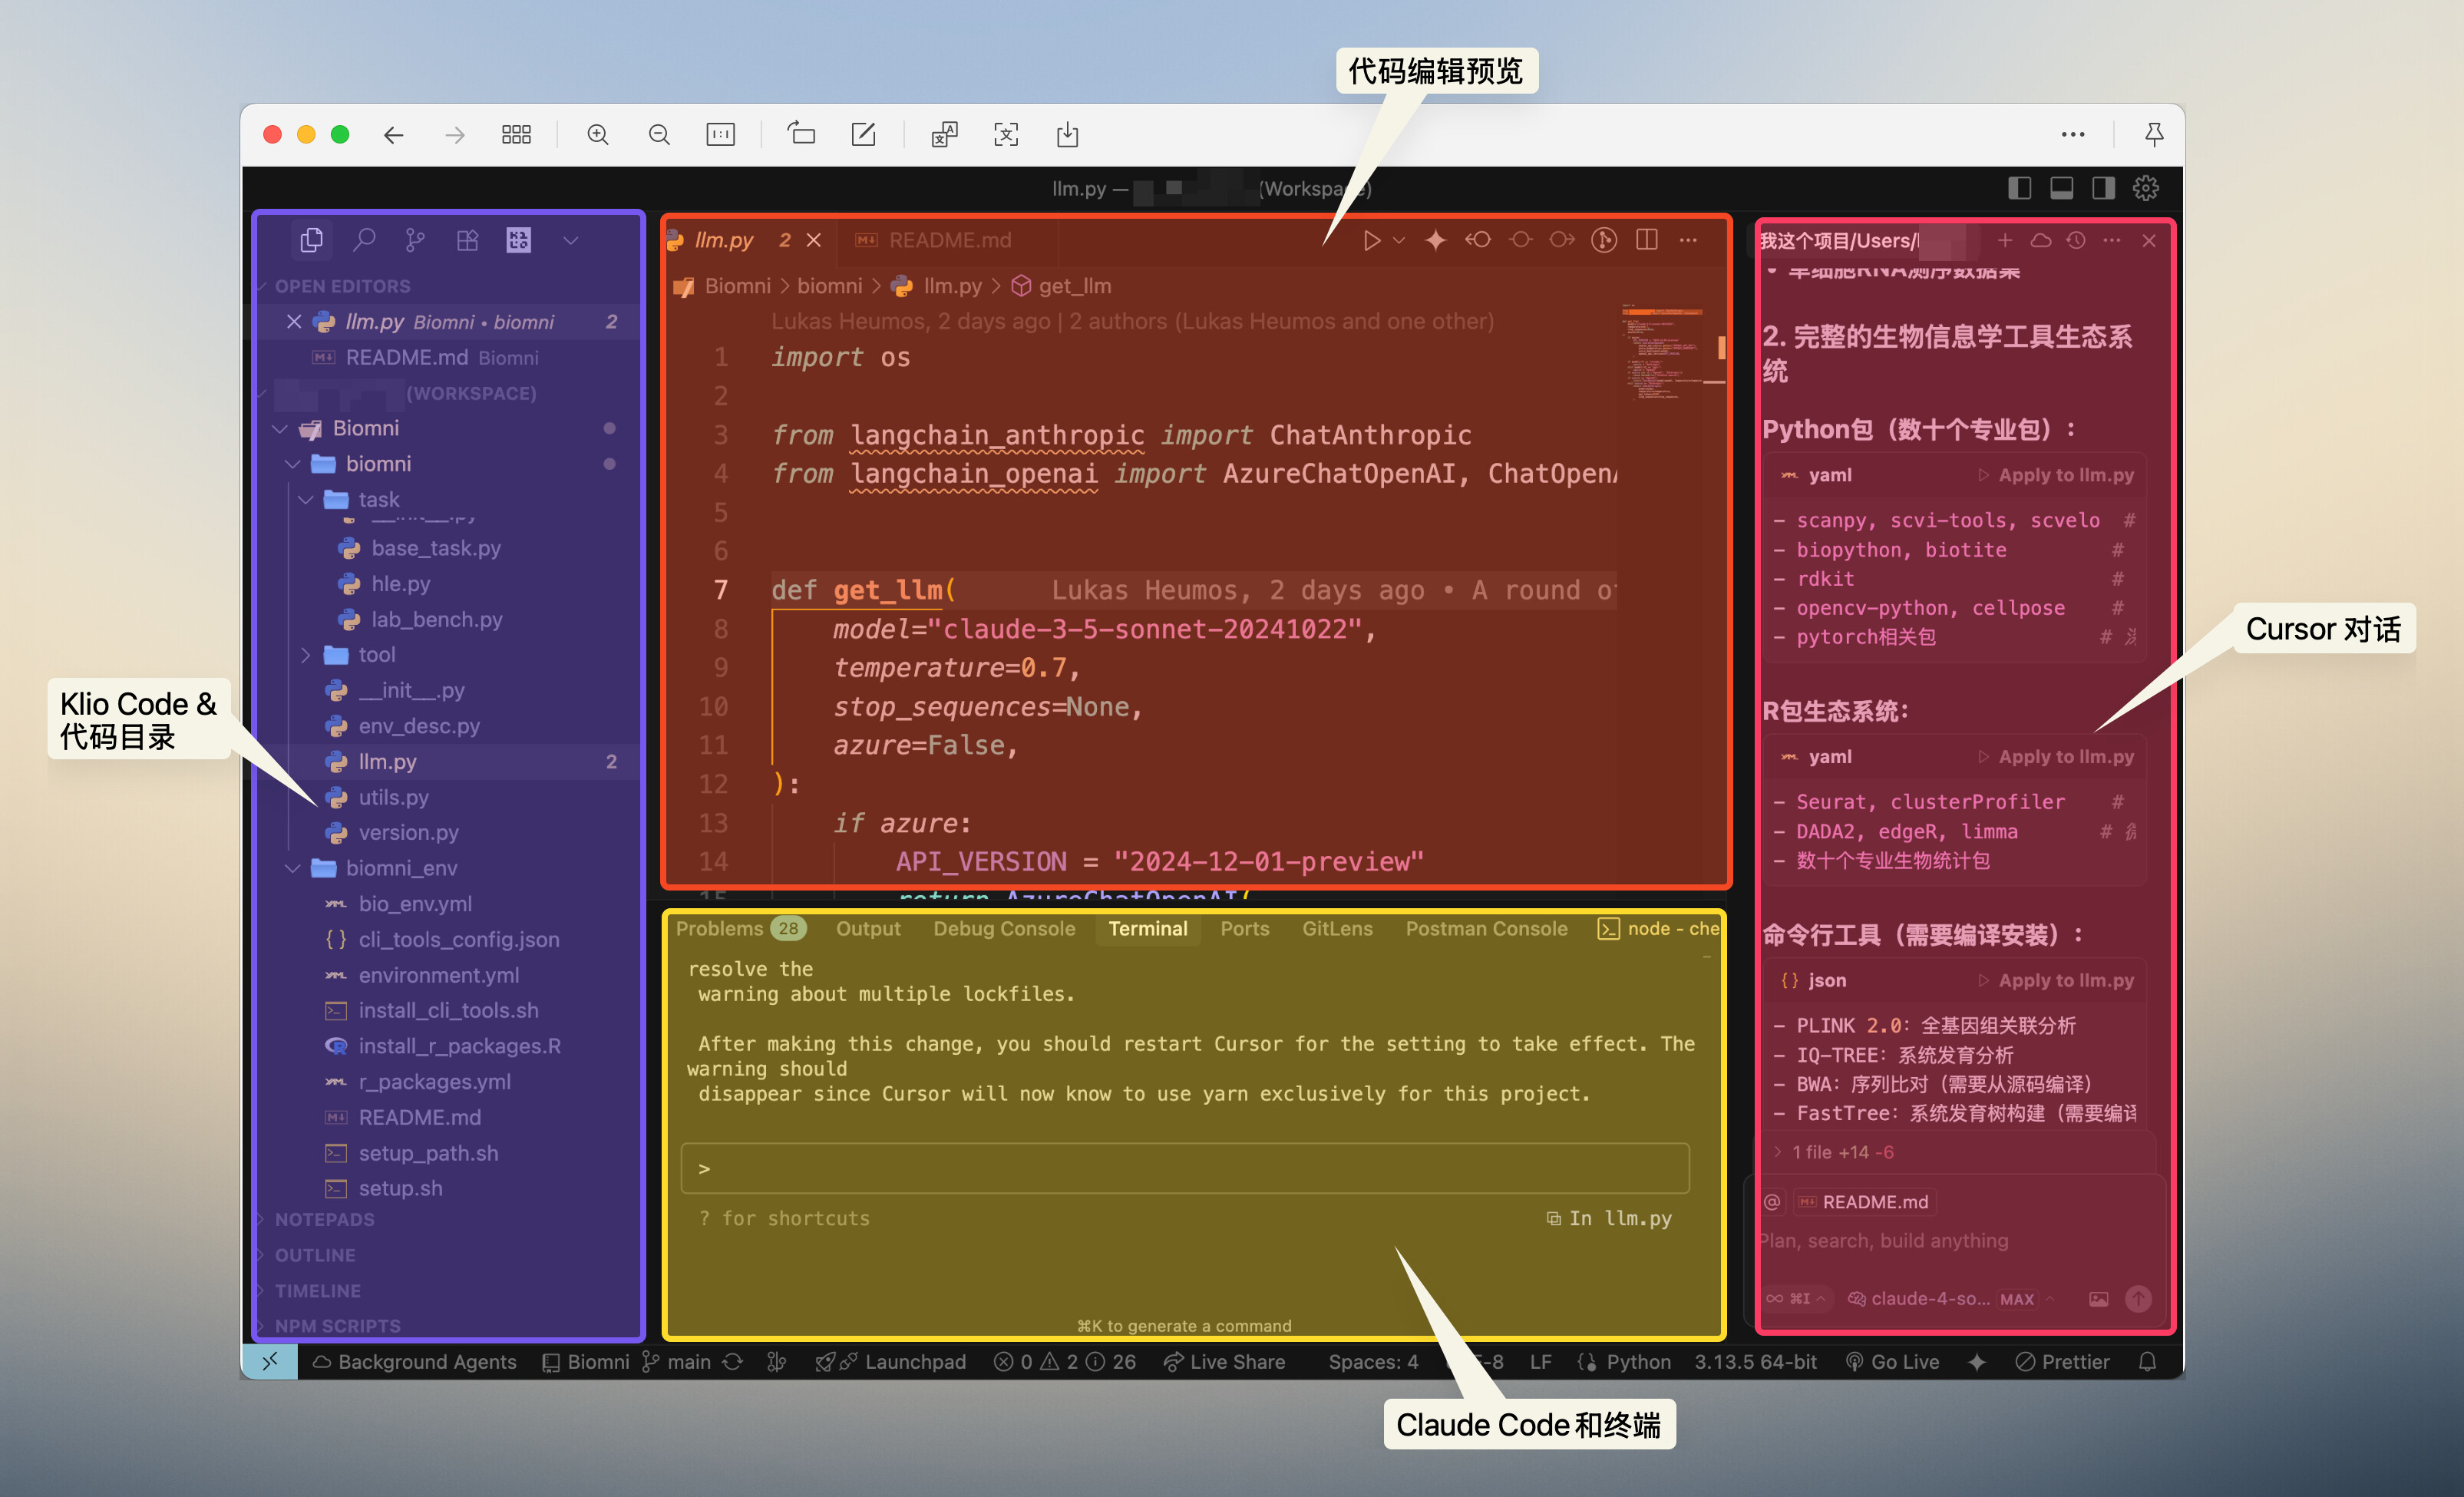Toggle primary side bar layout icon
Viewport: 2464px width, 1497px height.
(x=2019, y=188)
